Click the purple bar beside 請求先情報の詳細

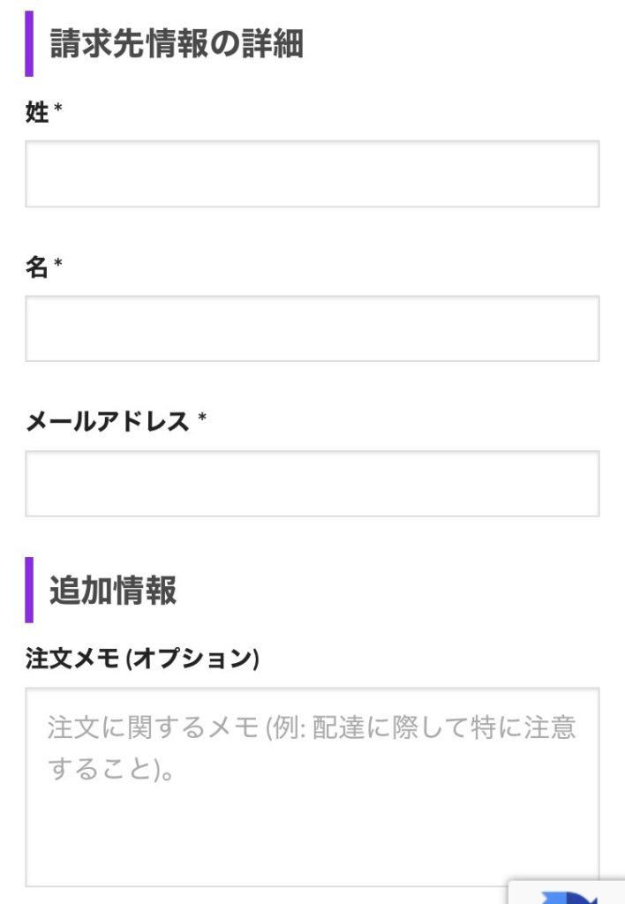29,44
